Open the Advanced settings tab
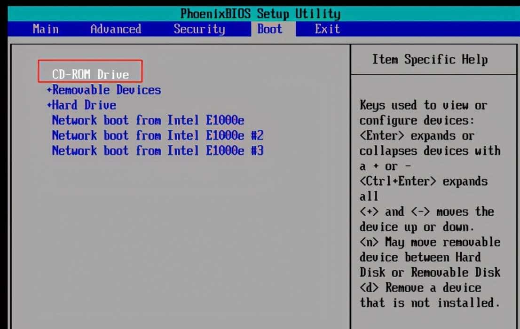520x329 pixels. point(115,29)
